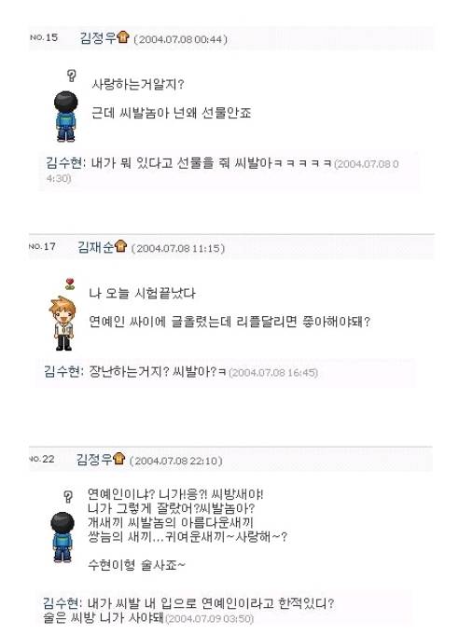Click the minihome icon next to 김재순 in post 17
Image resolution: width=459 pixels, height=635 pixels.
pyautogui.click(x=120, y=246)
